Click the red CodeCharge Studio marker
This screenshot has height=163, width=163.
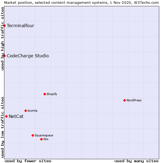coord(4,56)
